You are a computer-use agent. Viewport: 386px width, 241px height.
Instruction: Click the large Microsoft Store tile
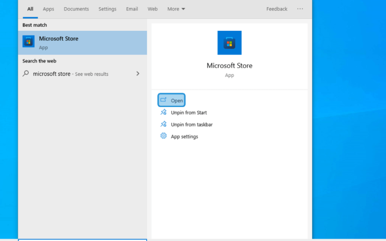pyautogui.click(x=230, y=43)
